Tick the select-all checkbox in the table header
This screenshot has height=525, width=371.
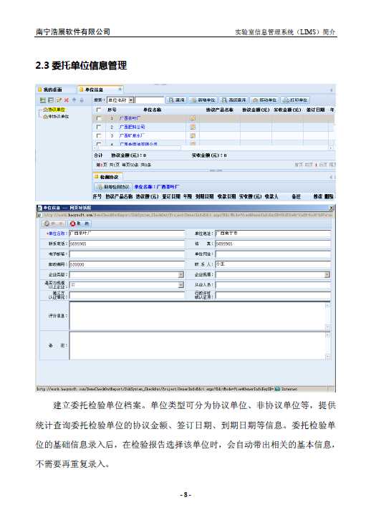(x=98, y=110)
